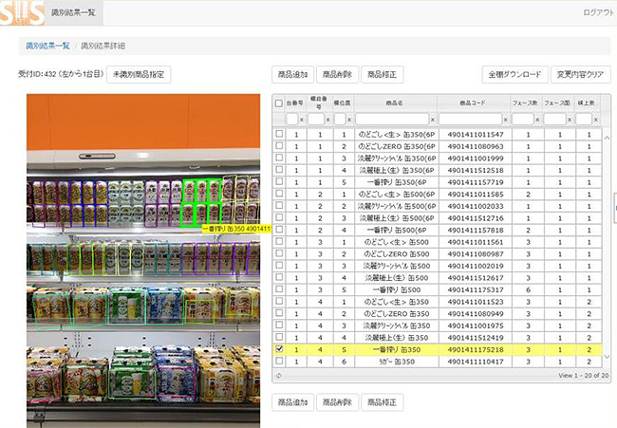Go back via the 識別結果一覧 breadcrumb link
Viewport: 617px width, 428px height.
tap(47, 46)
